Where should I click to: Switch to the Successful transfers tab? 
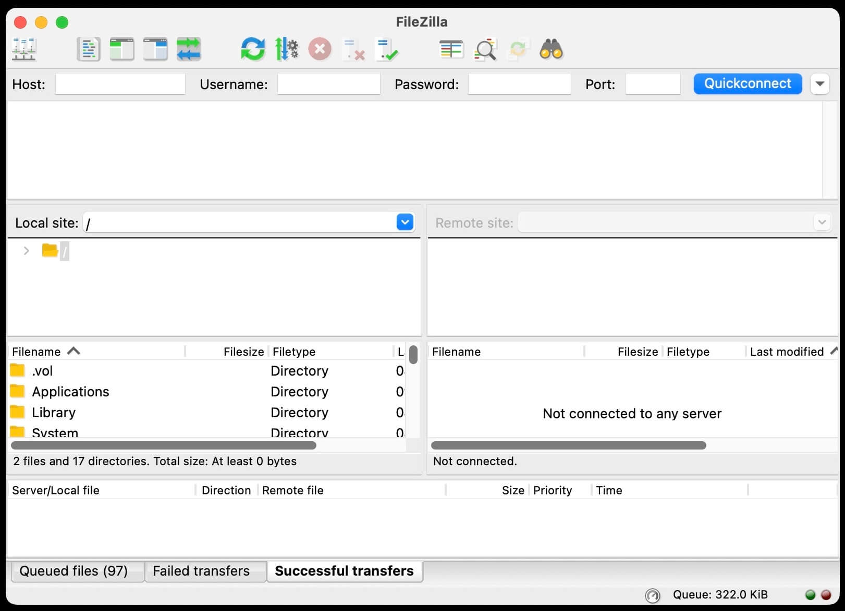point(345,571)
